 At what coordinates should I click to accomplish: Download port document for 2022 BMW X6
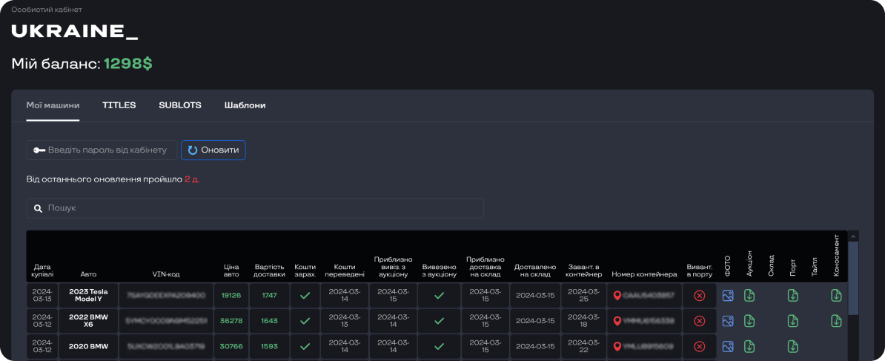(792, 321)
